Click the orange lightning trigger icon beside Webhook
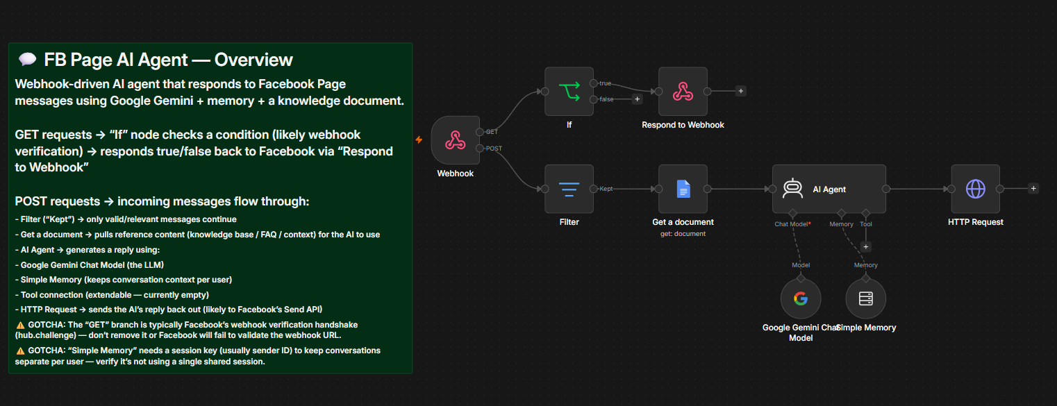This screenshot has height=406, width=1057. 419,139
